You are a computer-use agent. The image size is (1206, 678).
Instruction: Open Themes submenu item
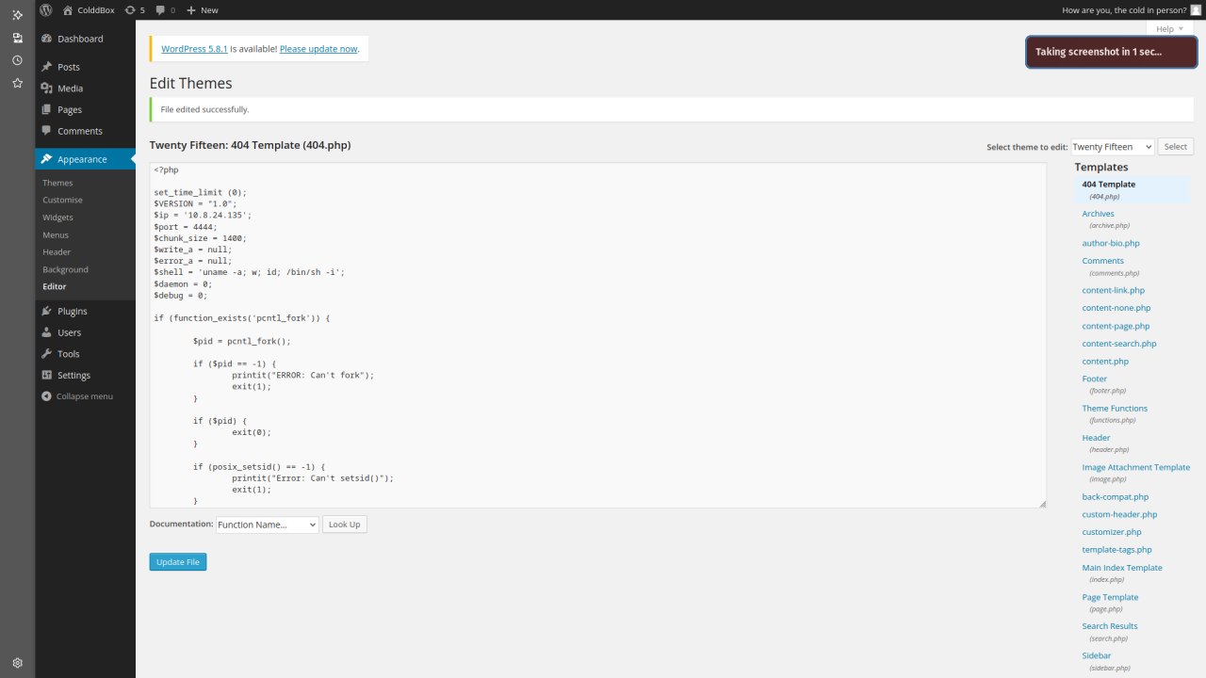pos(57,183)
